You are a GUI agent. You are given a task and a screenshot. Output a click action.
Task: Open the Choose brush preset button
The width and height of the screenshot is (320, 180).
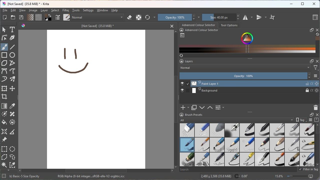(x=66, y=17)
